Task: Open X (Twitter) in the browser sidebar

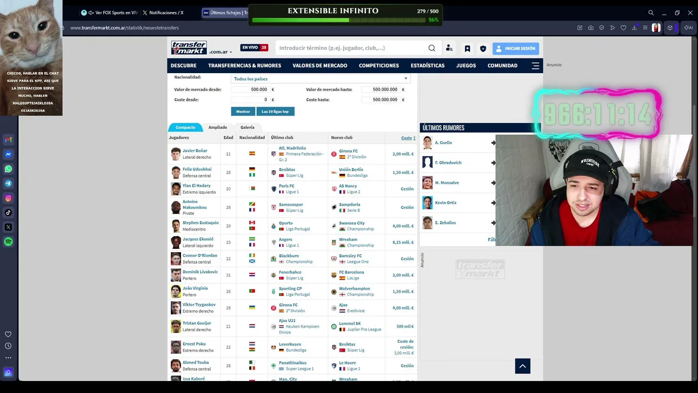Action: point(8,227)
